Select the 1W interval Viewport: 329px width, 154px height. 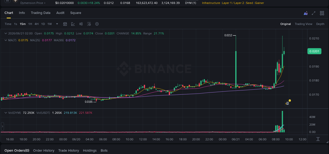coord(49,24)
